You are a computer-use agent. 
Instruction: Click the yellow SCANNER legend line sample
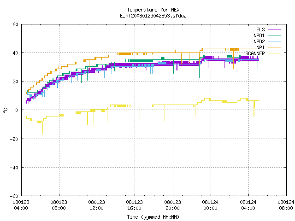click(x=275, y=53)
